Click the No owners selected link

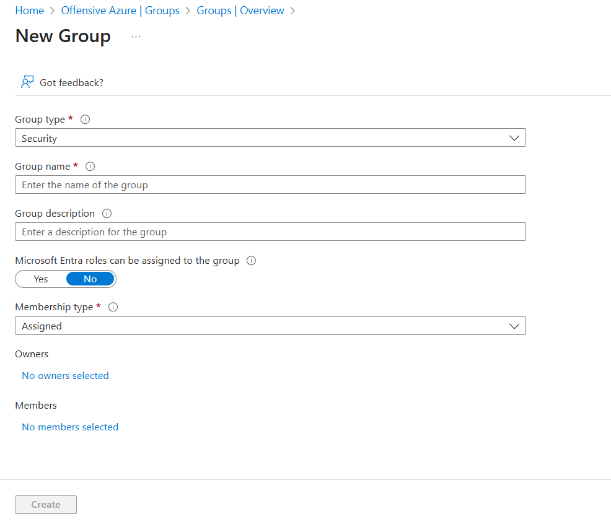[65, 376]
